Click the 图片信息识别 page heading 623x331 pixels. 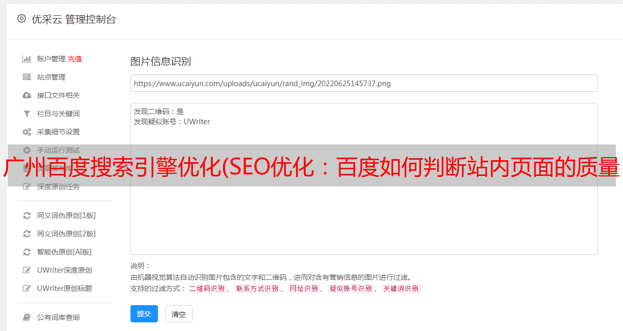(x=160, y=61)
